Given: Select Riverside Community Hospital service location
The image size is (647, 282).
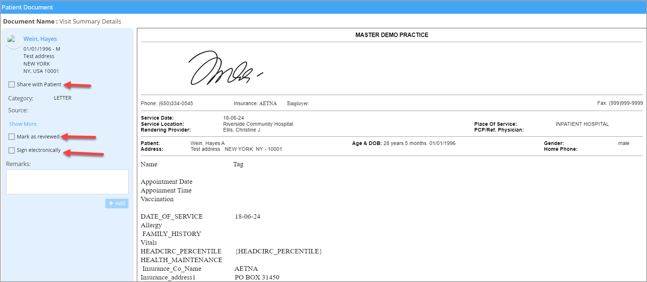Looking at the screenshot, I should [x=258, y=124].
